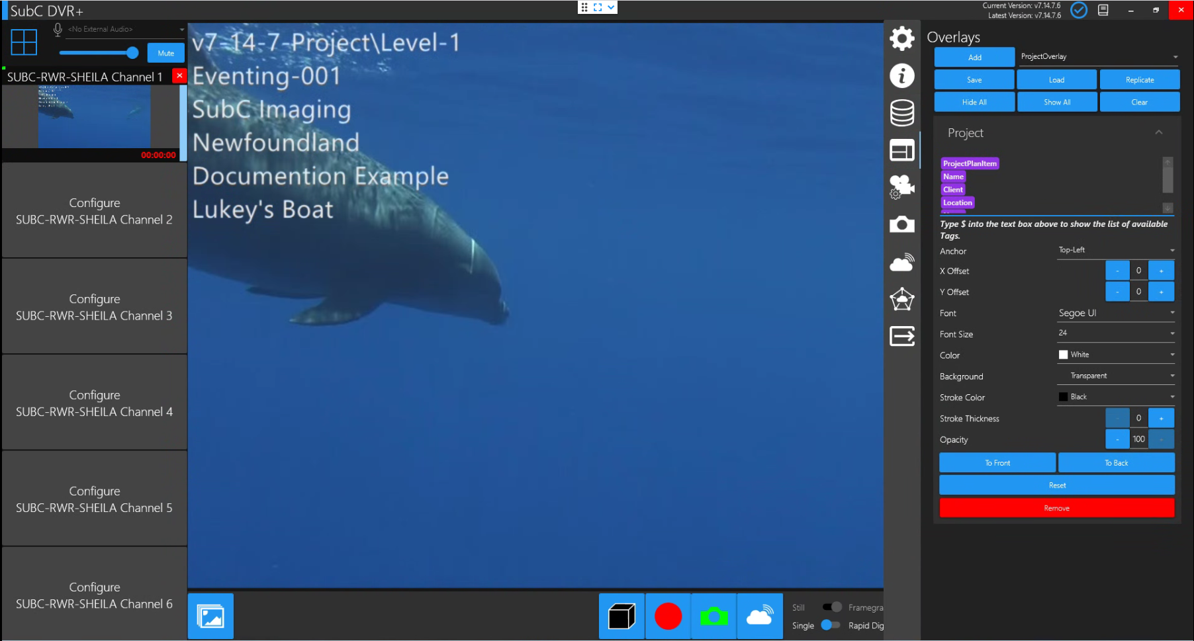Collapse the Project overlay section
The width and height of the screenshot is (1194, 641).
1159,132
